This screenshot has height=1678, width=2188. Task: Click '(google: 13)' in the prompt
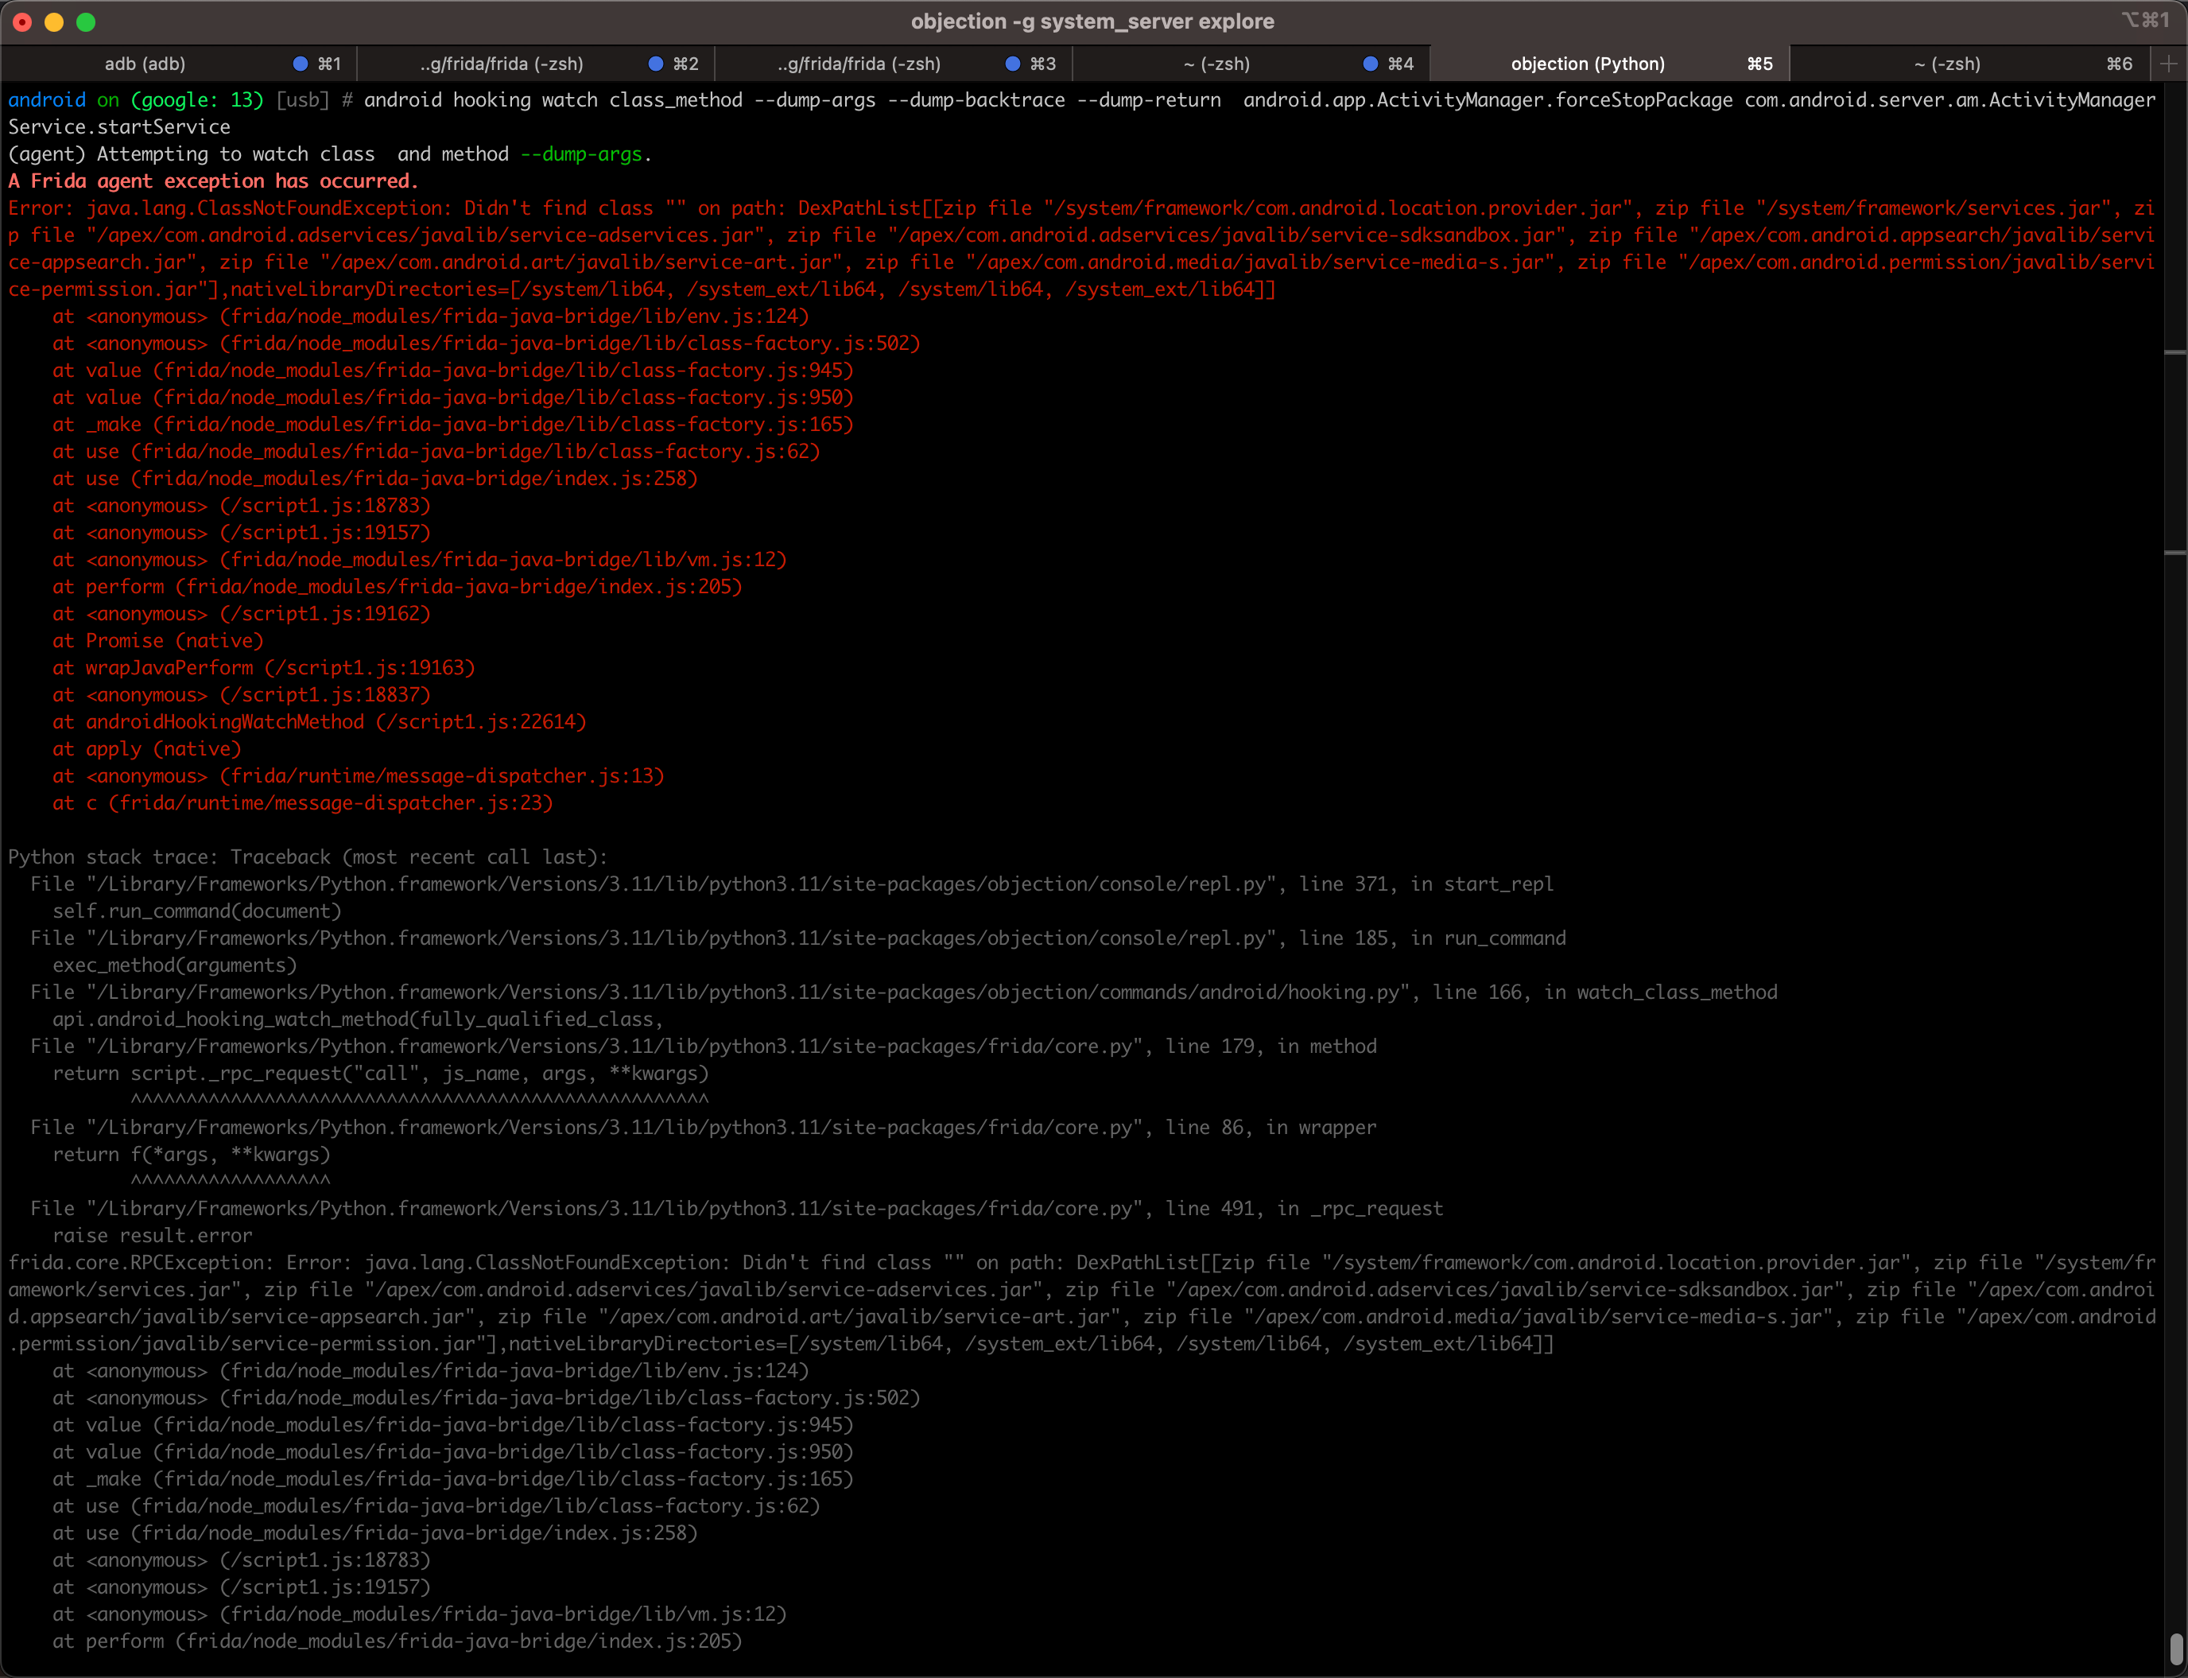coord(196,100)
